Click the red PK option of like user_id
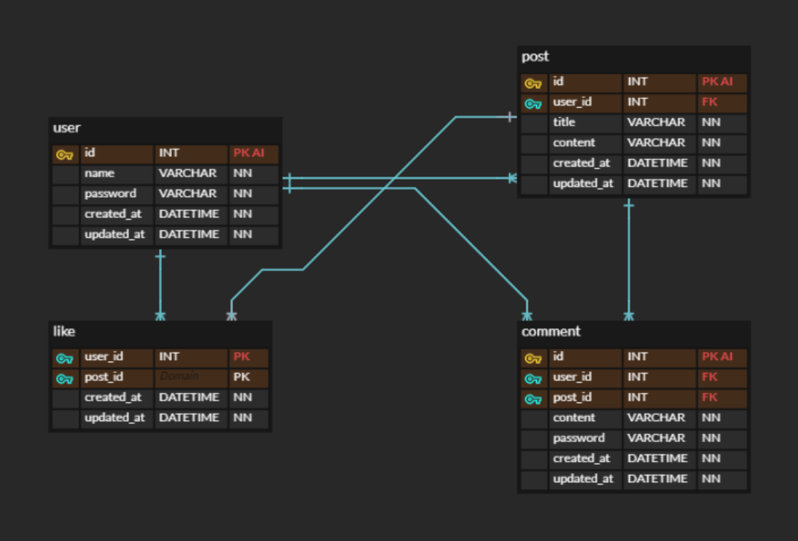The height and width of the screenshot is (541, 798). click(x=241, y=356)
